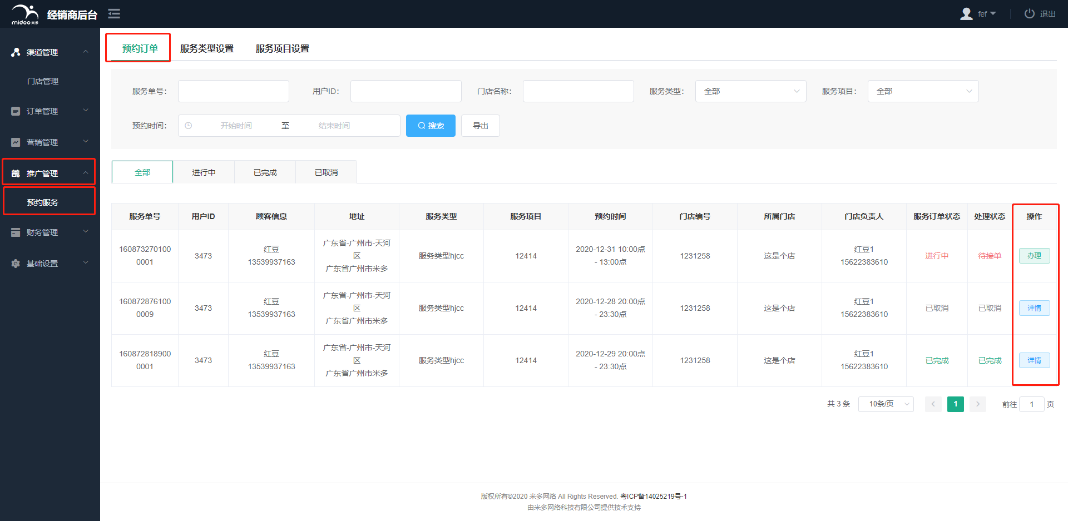Click 待接单 status in first row

[990, 256]
